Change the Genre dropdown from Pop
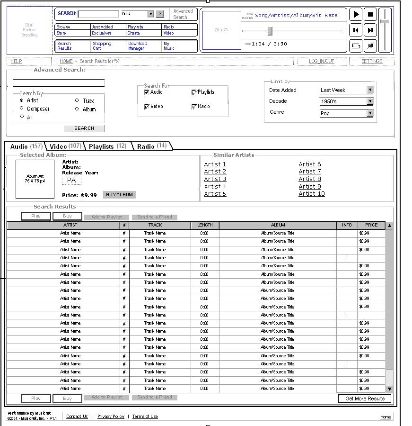Image resolution: width=412 pixels, height=426 pixels. pyautogui.click(x=370, y=113)
